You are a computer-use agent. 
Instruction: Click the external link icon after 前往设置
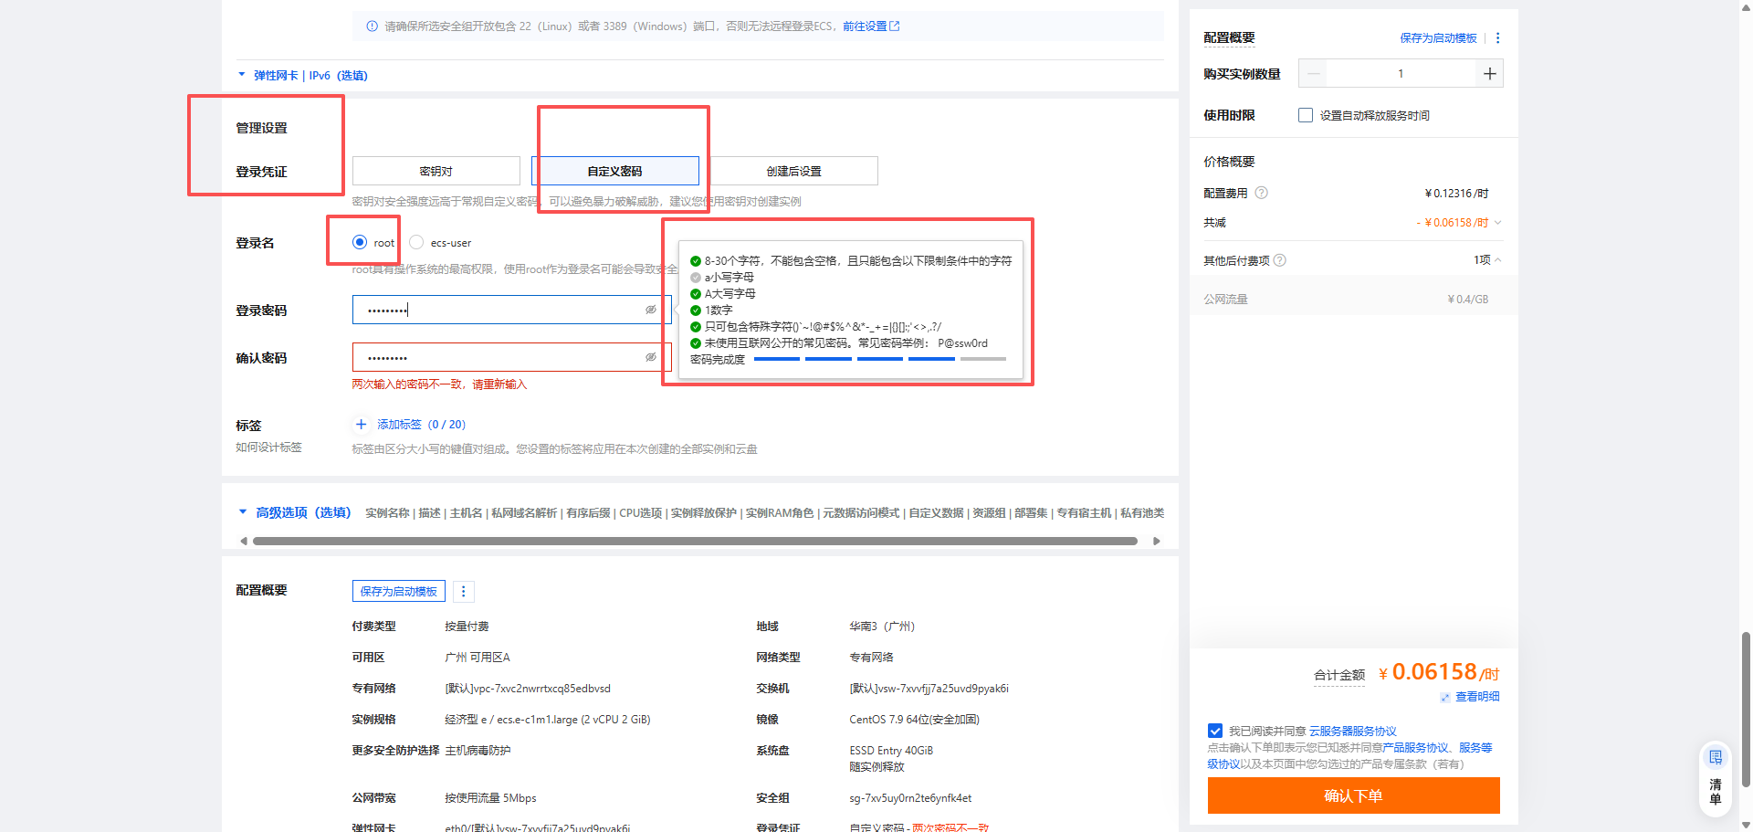pyautogui.click(x=895, y=26)
